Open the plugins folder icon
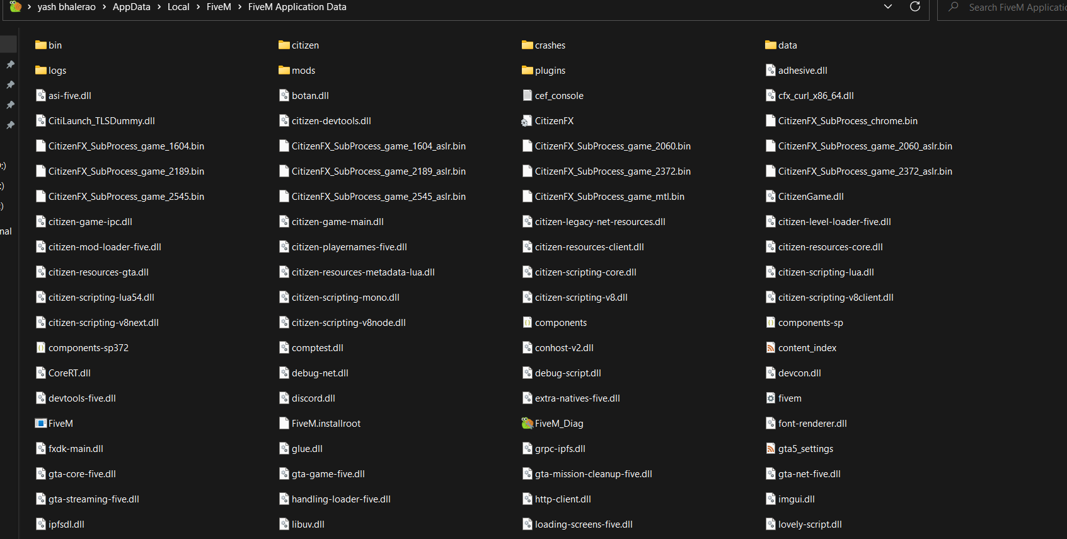 tap(528, 70)
